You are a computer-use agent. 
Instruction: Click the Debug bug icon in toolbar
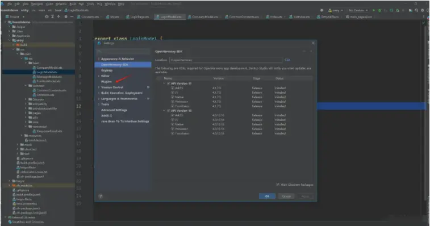[379, 10]
